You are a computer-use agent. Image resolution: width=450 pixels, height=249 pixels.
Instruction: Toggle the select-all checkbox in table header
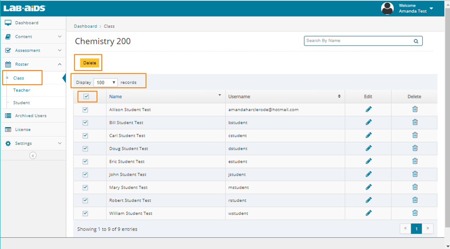pos(86,96)
